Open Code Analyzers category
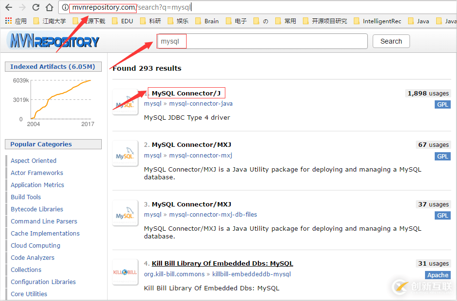The image size is (457, 301). tap(32, 257)
